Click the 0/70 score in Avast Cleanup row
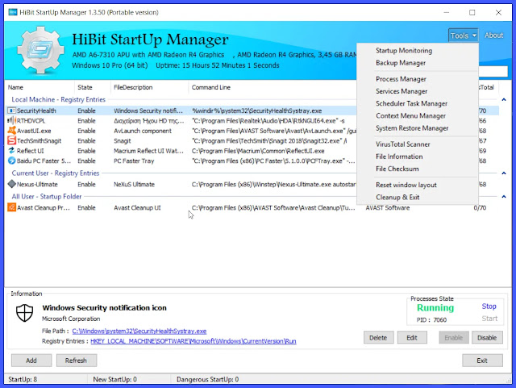This screenshot has height=388, width=516. point(480,207)
